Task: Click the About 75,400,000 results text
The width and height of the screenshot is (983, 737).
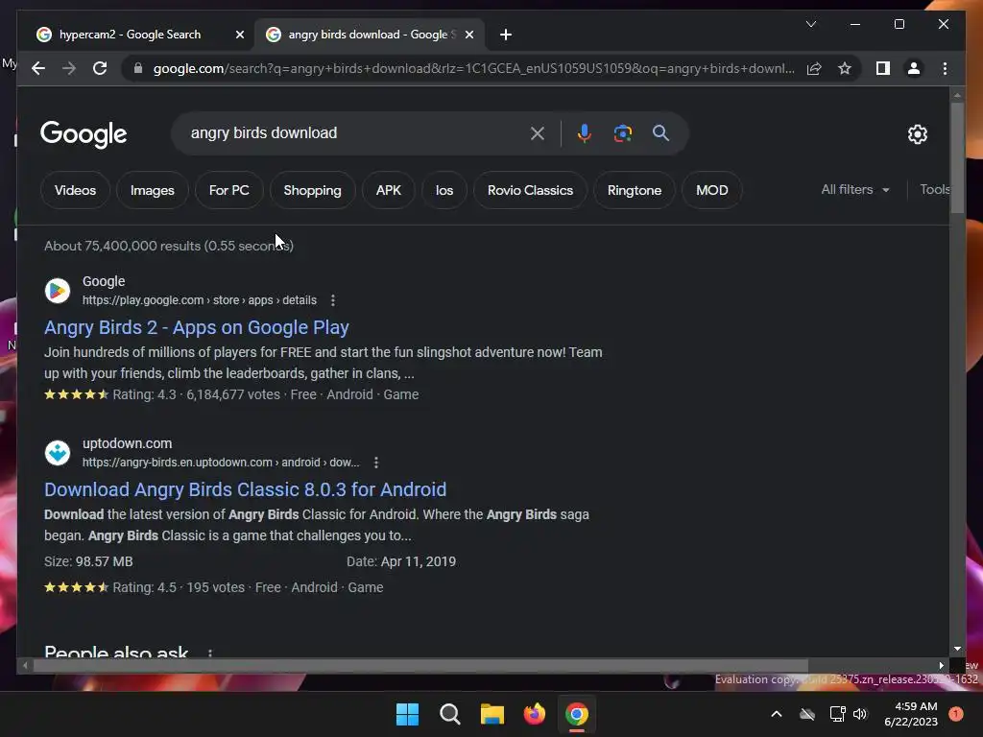Action: click(169, 246)
